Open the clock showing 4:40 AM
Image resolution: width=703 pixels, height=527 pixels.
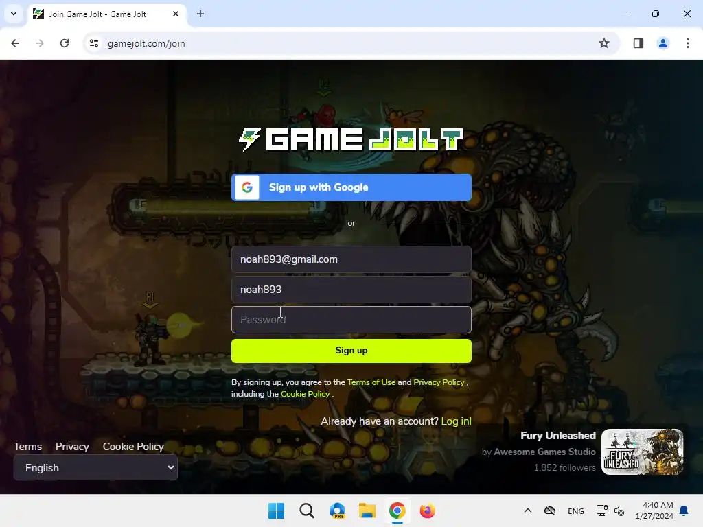654,511
